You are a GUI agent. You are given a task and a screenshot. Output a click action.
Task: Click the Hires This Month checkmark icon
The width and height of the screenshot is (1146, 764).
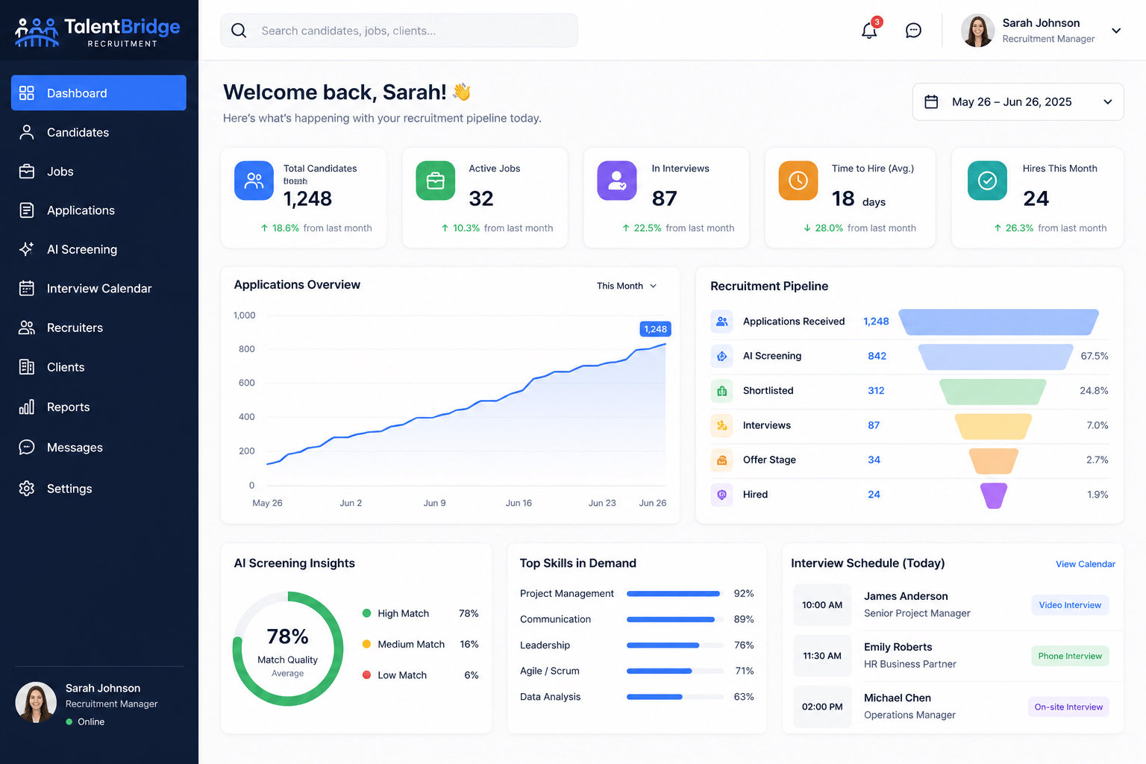pos(987,181)
